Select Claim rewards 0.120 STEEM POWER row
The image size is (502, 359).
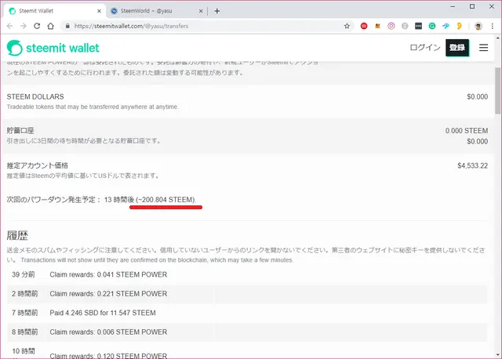(247, 350)
